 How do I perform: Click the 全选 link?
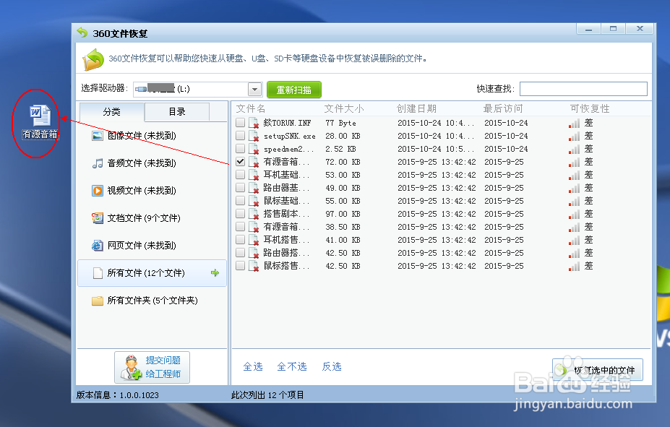tap(252, 366)
